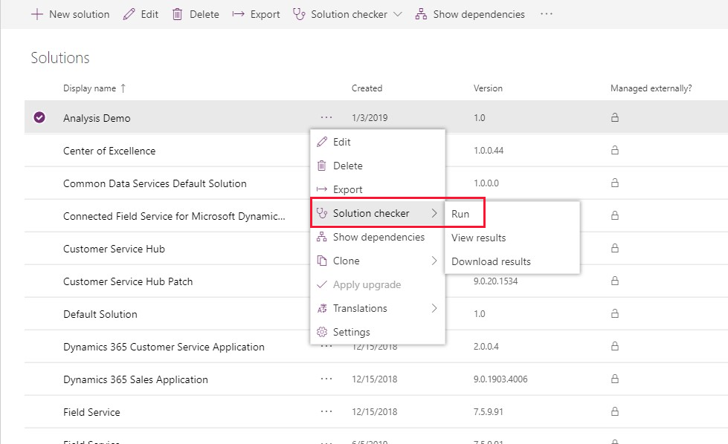This screenshot has height=444, width=728.
Task: Toggle selection of the Analysis Demo row
Action: click(x=39, y=117)
